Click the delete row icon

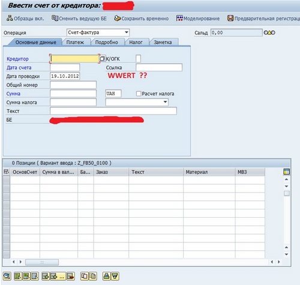click(71, 276)
